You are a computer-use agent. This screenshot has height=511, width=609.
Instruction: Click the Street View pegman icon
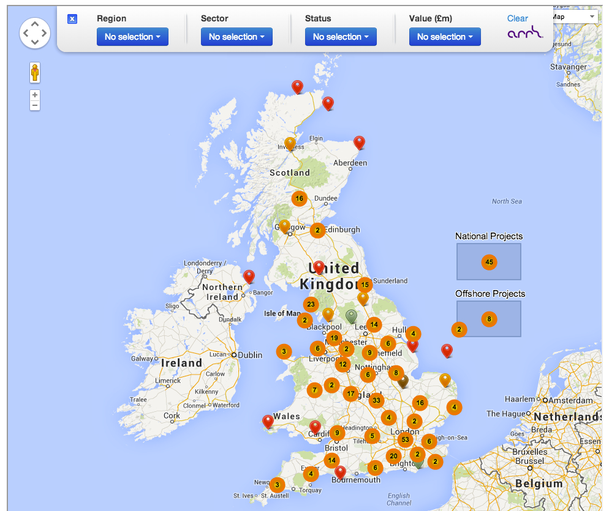coord(35,73)
